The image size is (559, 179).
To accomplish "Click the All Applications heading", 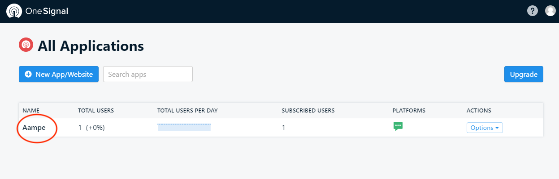I will pyautogui.click(x=91, y=46).
